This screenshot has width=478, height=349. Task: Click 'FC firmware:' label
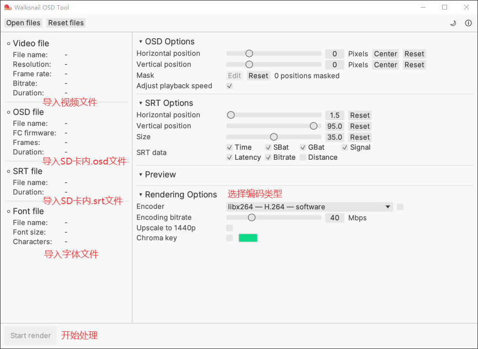(34, 133)
